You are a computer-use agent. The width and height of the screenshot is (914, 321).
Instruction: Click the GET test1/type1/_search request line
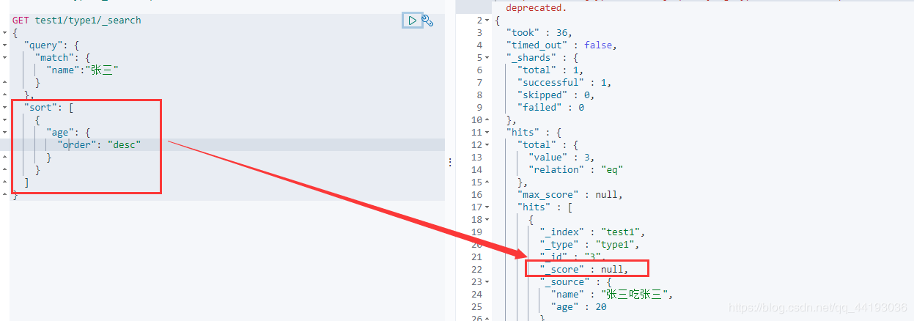76,21
